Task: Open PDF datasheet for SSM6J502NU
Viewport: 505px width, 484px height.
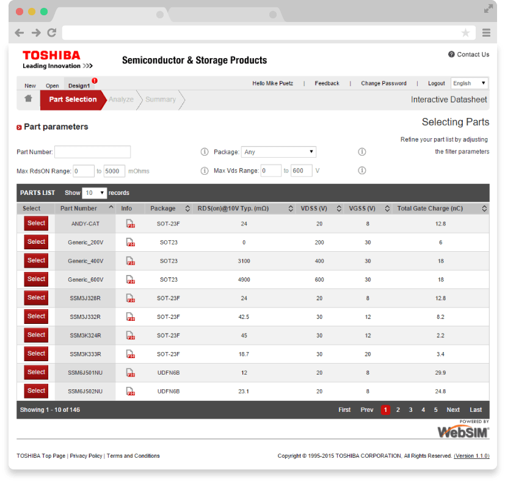Action: pyautogui.click(x=131, y=391)
